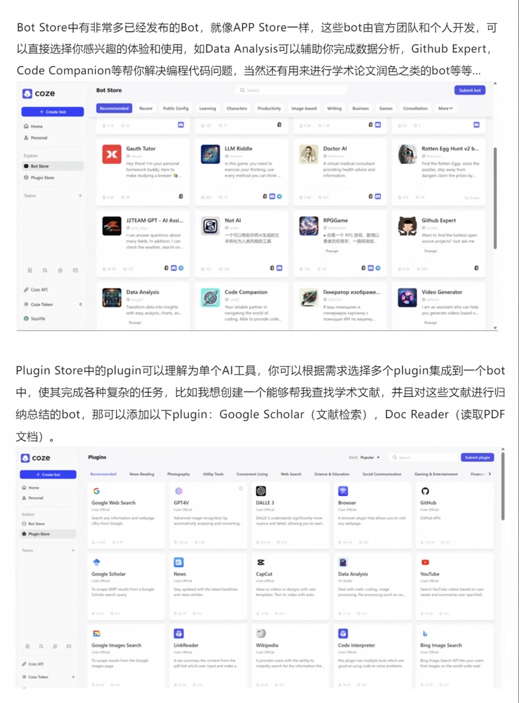
Task: Select the News Reading plugin category
Action: click(x=142, y=474)
